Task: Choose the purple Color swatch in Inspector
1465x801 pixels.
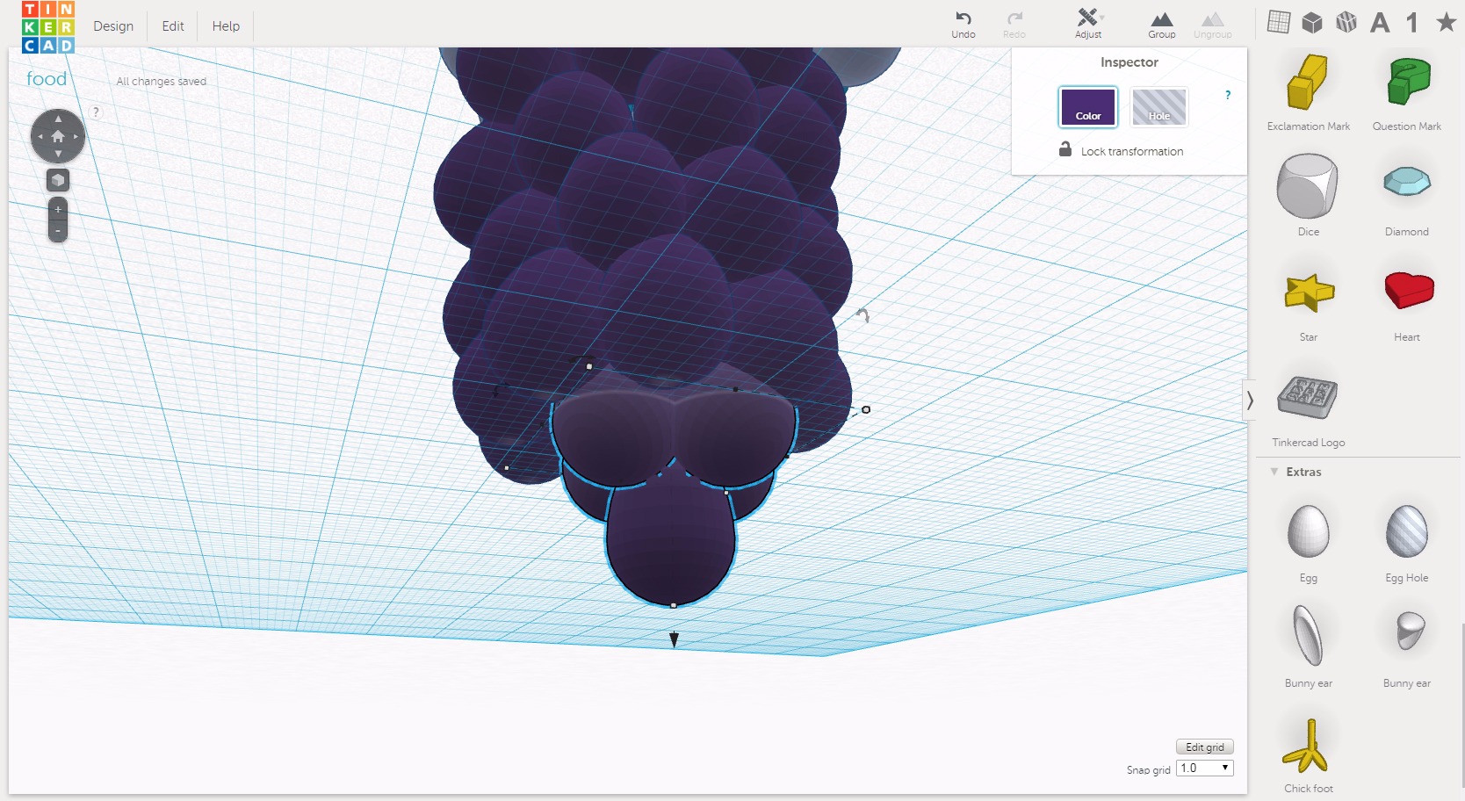Action: pos(1088,107)
